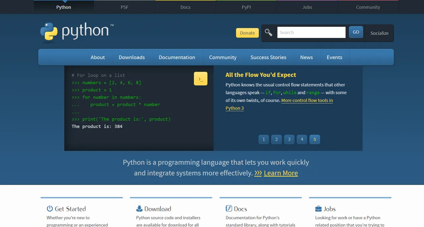
Task: Open the About menu
Action: point(98,57)
